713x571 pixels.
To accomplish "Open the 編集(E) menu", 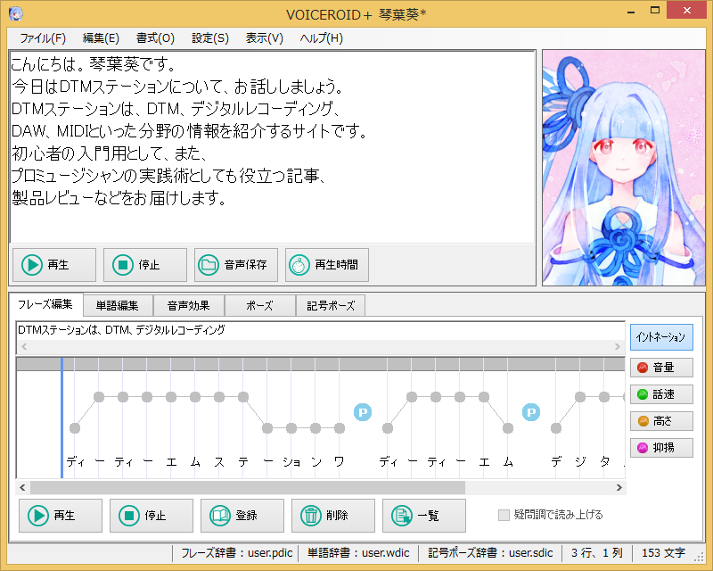I will (x=101, y=38).
